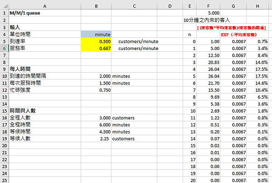Select column G header

pyautogui.click(x=233, y=6)
